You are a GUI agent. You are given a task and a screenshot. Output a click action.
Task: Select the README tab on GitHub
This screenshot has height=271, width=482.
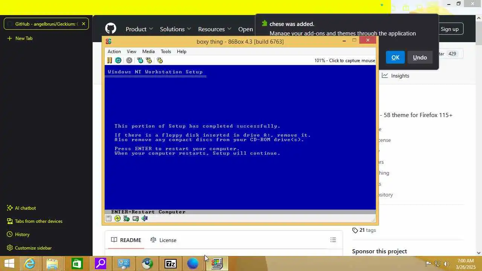pos(126,240)
